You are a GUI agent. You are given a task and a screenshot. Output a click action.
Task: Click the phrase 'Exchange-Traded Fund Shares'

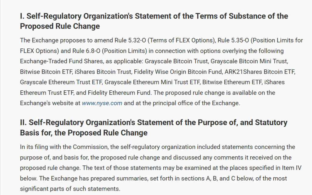pyautogui.click(x=61, y=61)
